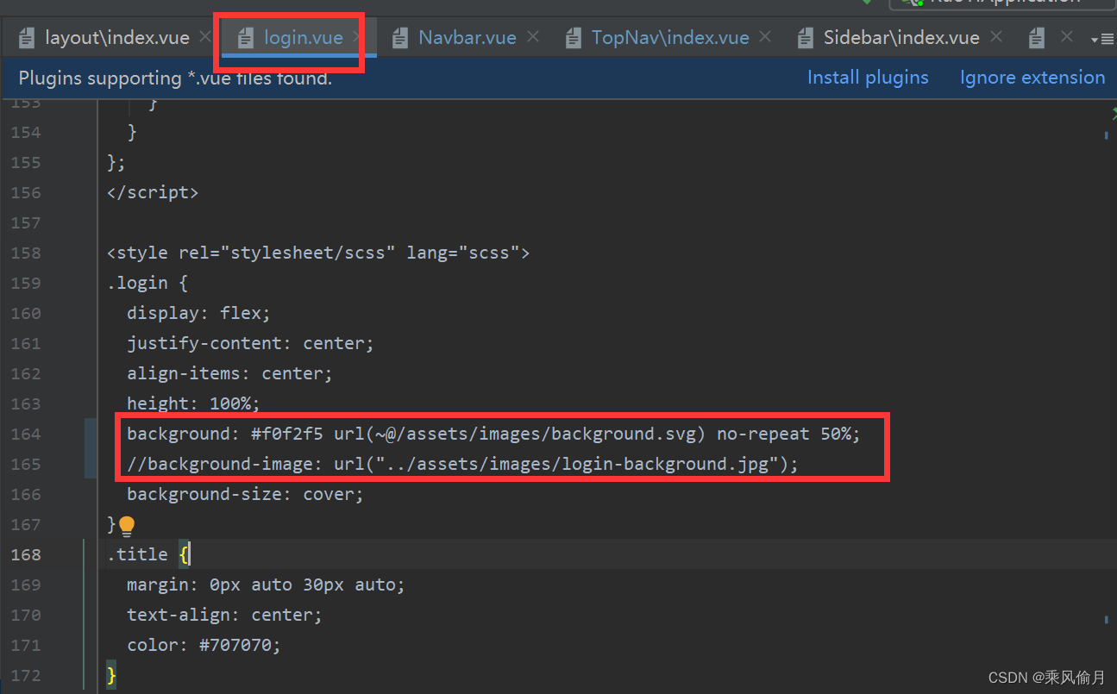Close the TopNav\index.vue tab
Screen dimensions: 1117x694
tap(765, 37)
